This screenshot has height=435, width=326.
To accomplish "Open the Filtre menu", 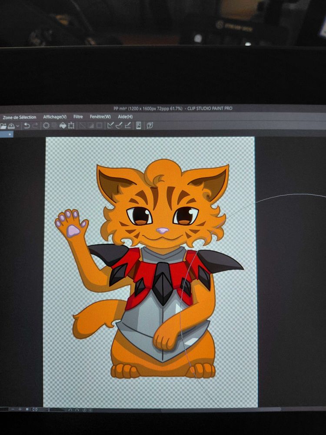I will click(78, 117).
